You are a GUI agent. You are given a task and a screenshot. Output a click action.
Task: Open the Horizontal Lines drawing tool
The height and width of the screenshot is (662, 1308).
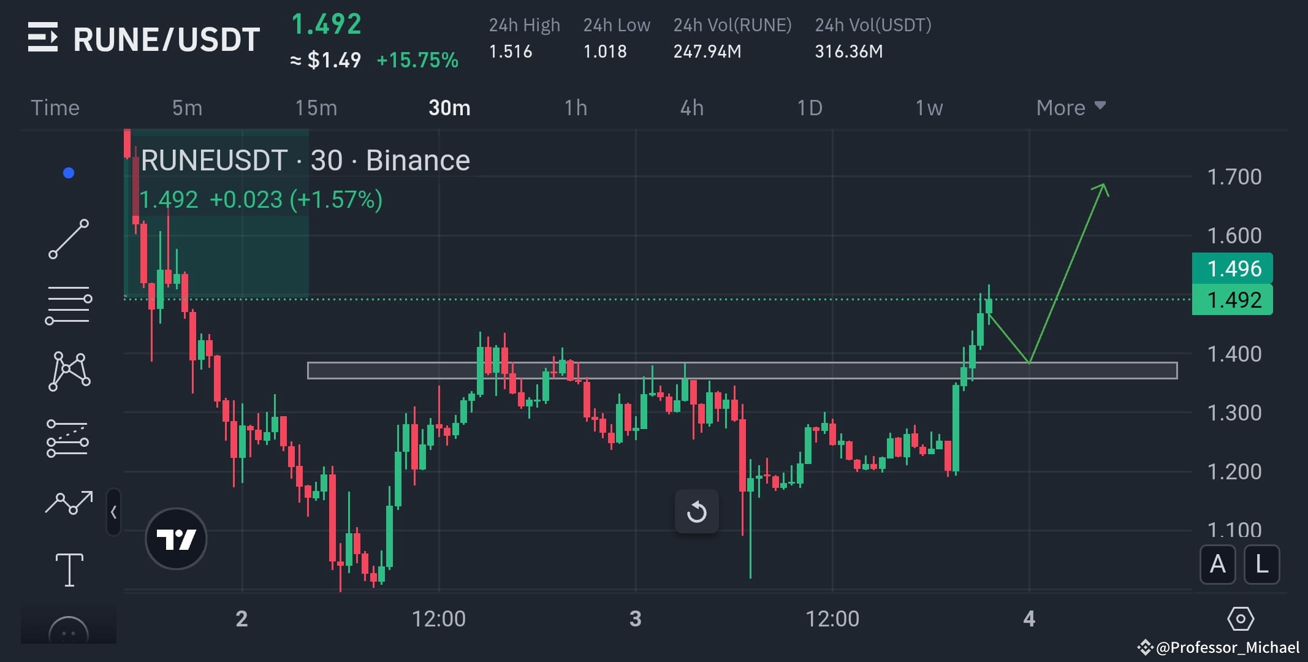69,303
